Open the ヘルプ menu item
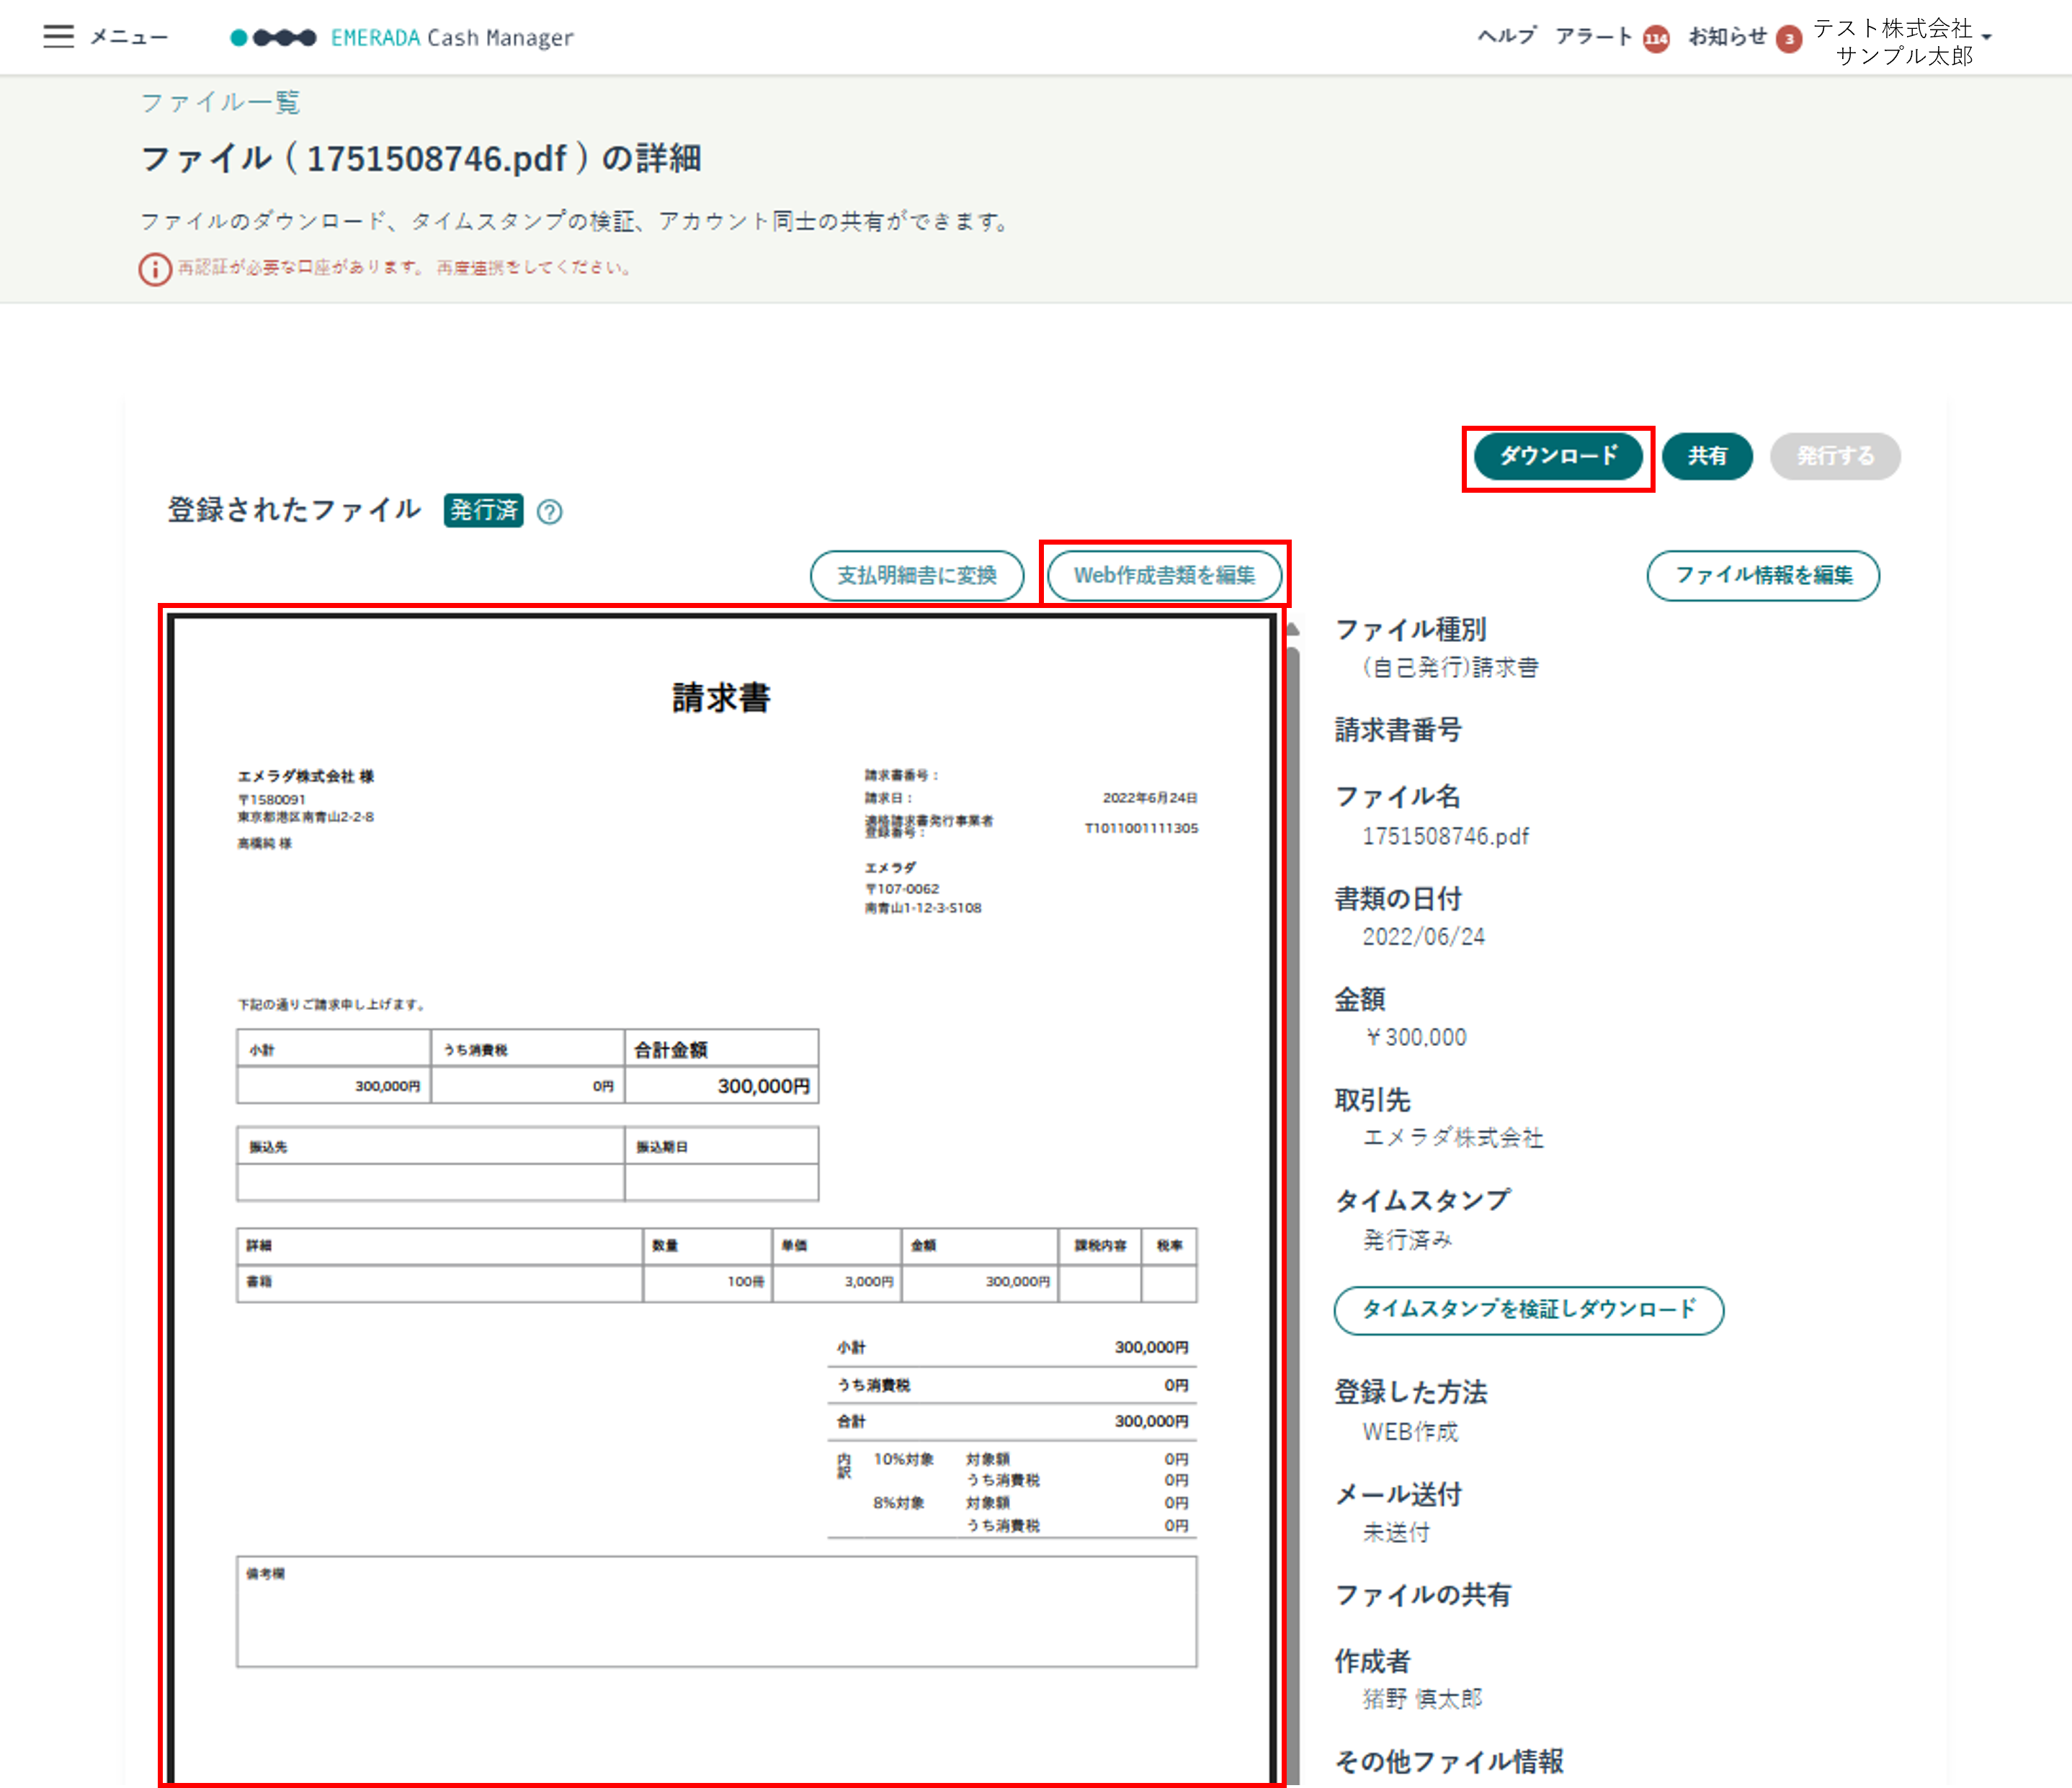 click(1507, 37)
